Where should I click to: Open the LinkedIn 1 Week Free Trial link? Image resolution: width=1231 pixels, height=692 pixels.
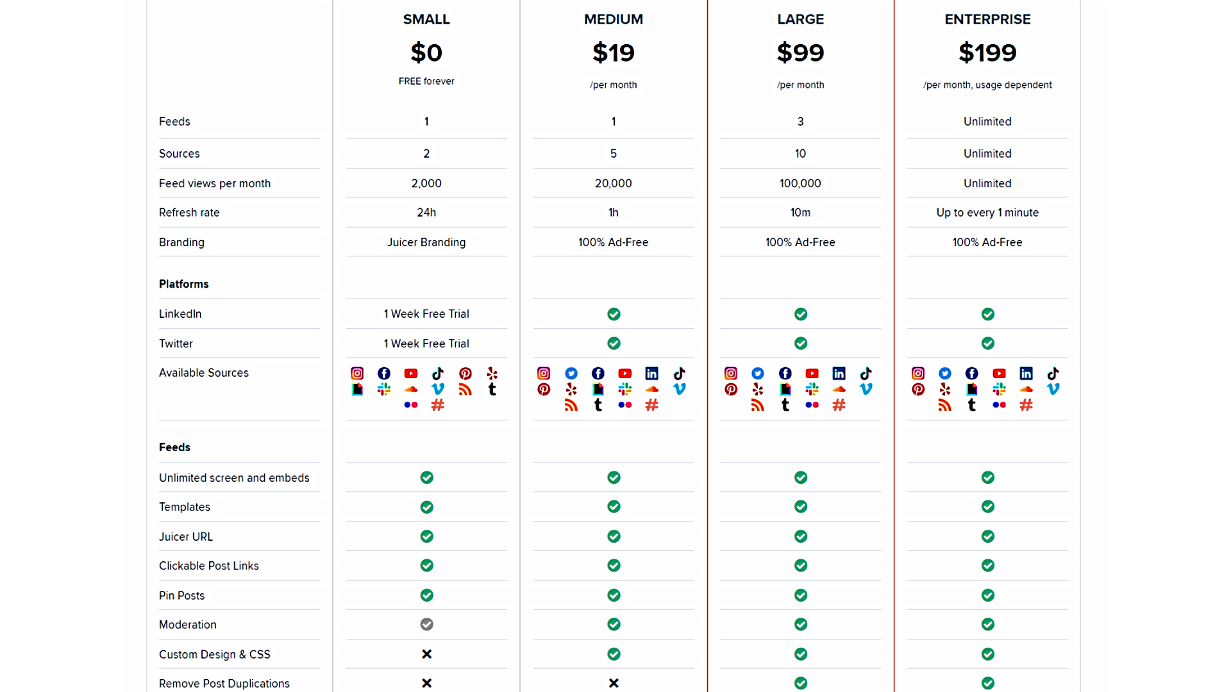tap(426, 314)
